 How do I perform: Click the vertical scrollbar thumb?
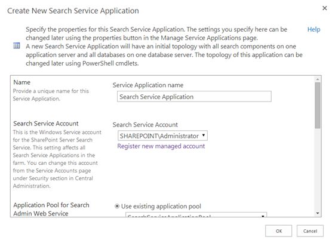(x=318, y=106)
